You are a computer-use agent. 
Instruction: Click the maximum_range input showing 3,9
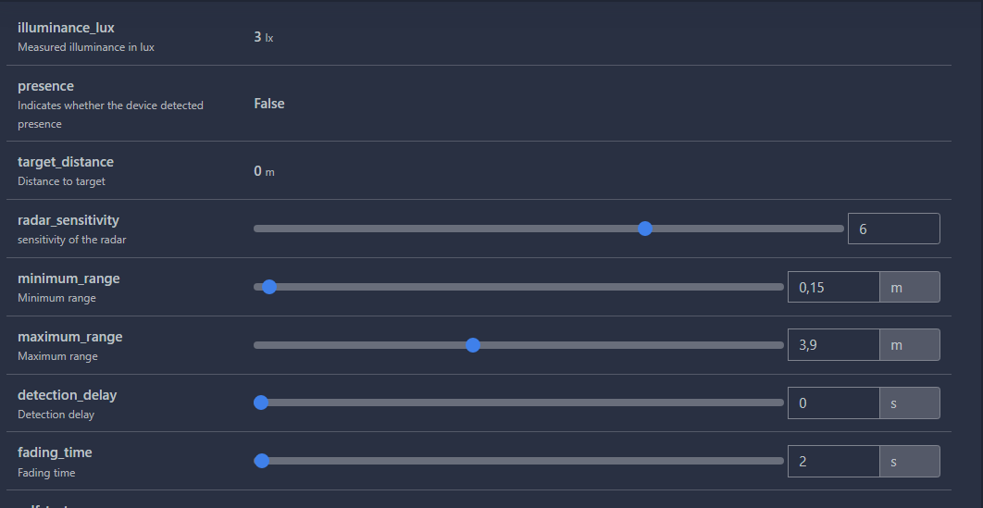833,345
